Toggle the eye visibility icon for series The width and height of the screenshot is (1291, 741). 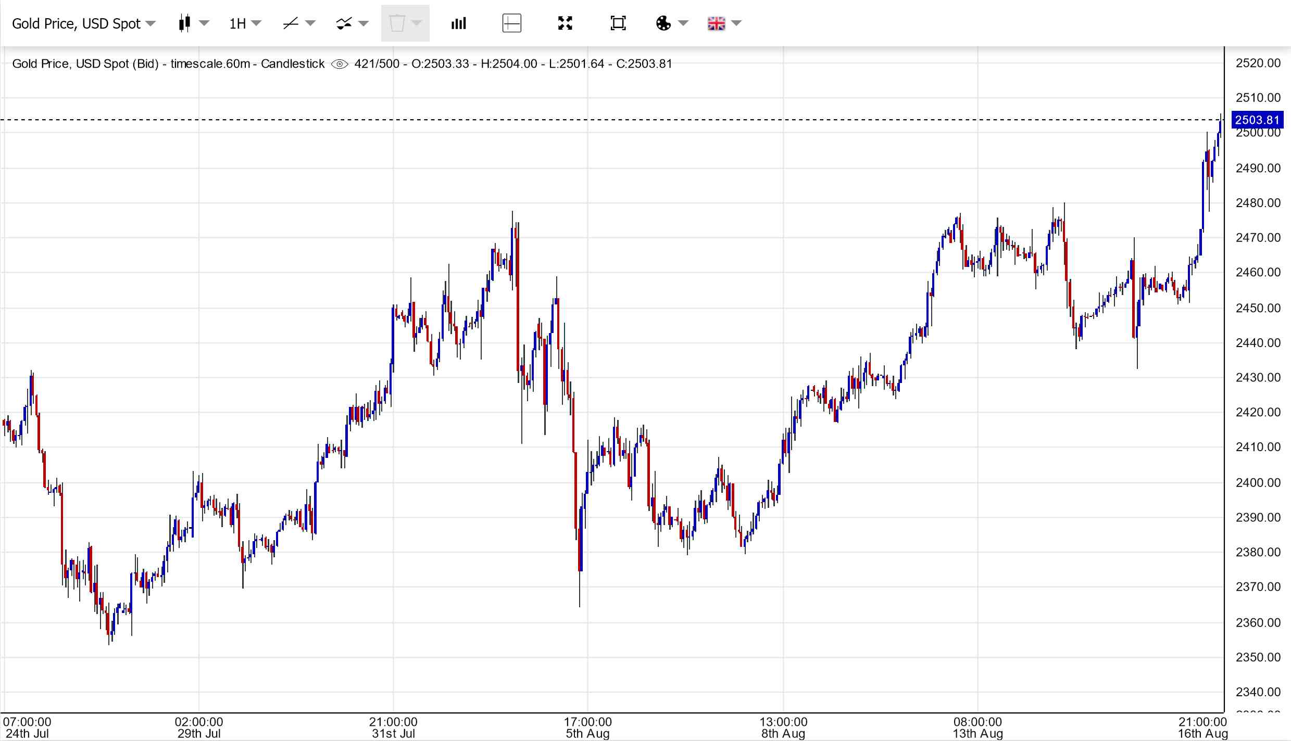coord(340,64)
